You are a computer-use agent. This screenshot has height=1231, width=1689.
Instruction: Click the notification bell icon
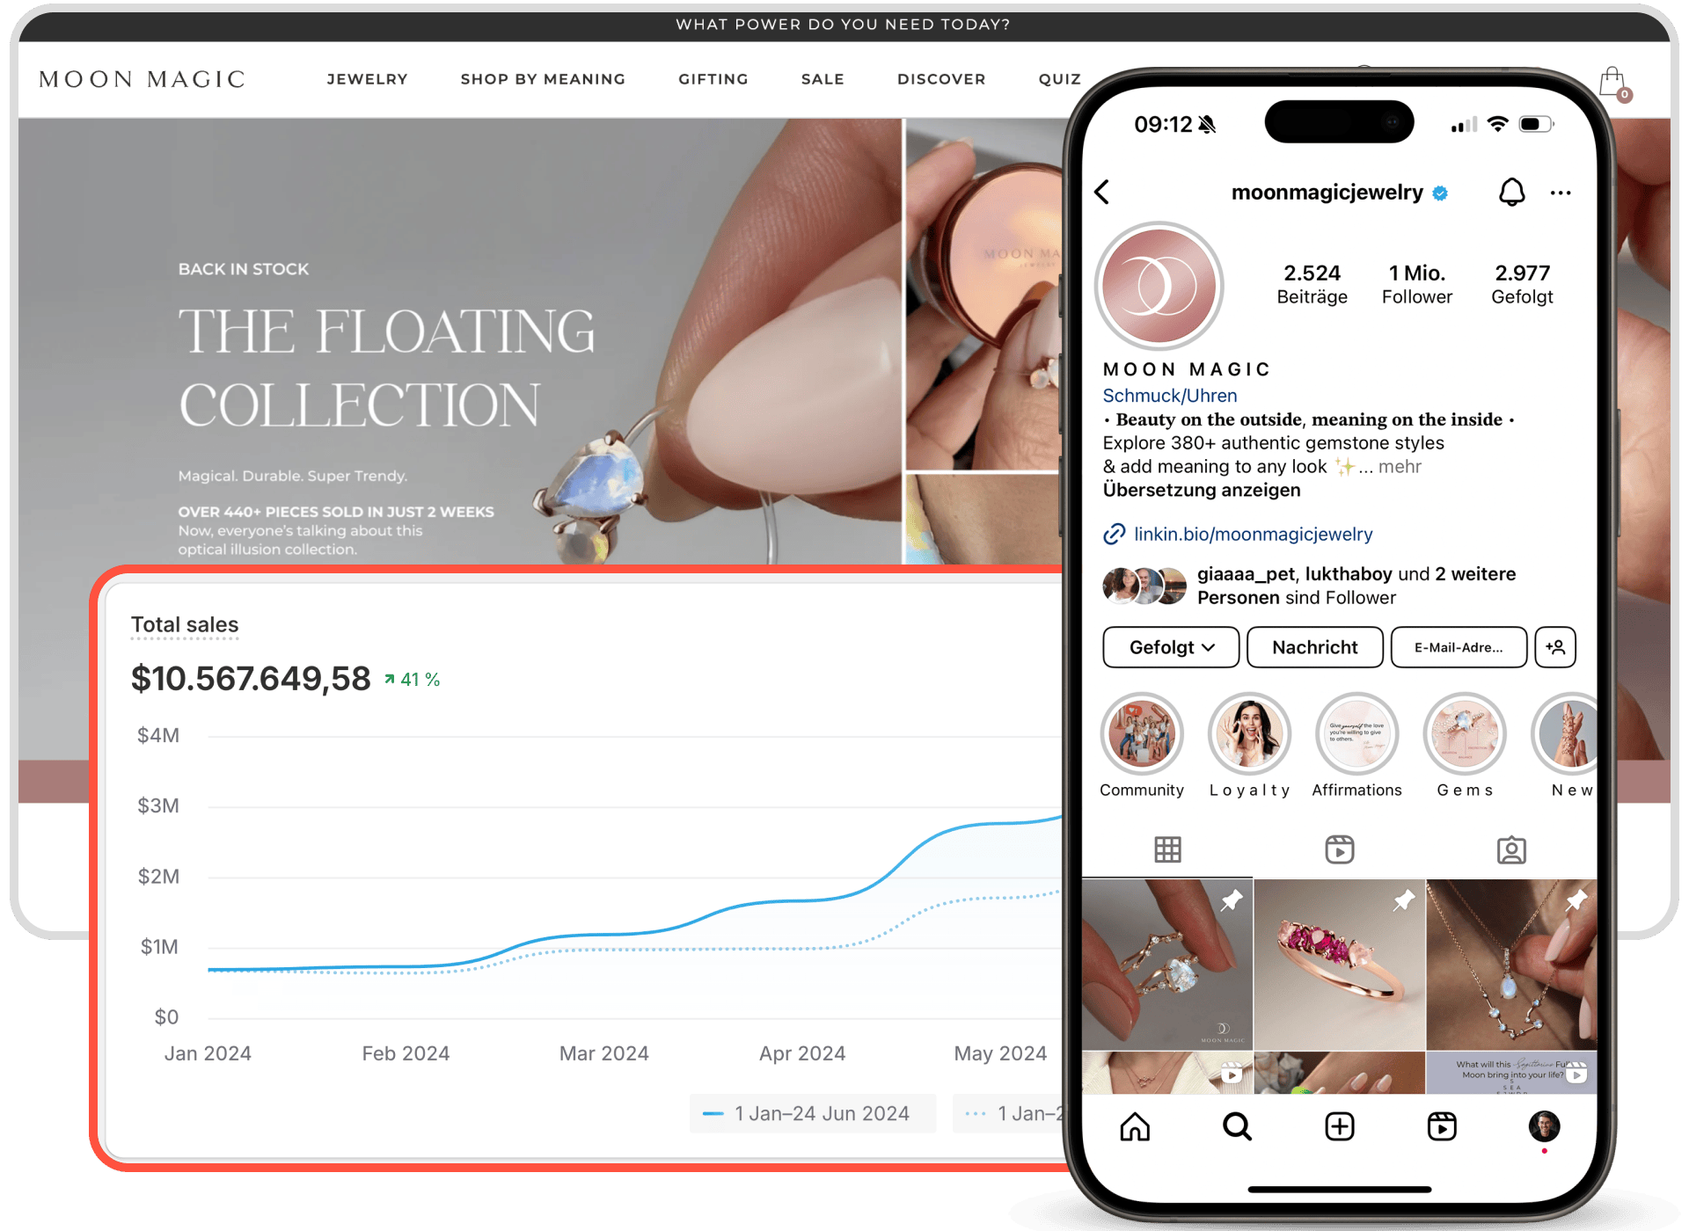(x=1511, y=192)
